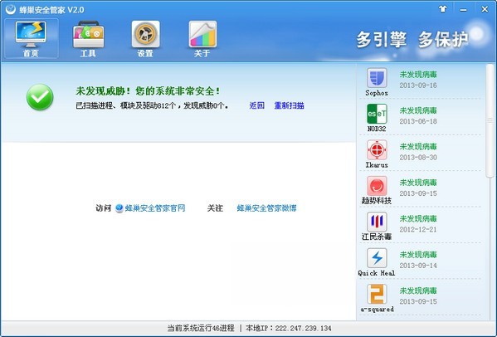Open the 工具 toolbox icon

click(x=88, y=34)
